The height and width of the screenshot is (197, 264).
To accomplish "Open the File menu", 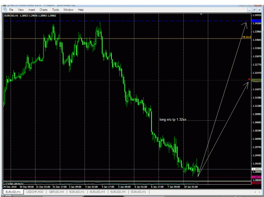I will click(11, 10).
